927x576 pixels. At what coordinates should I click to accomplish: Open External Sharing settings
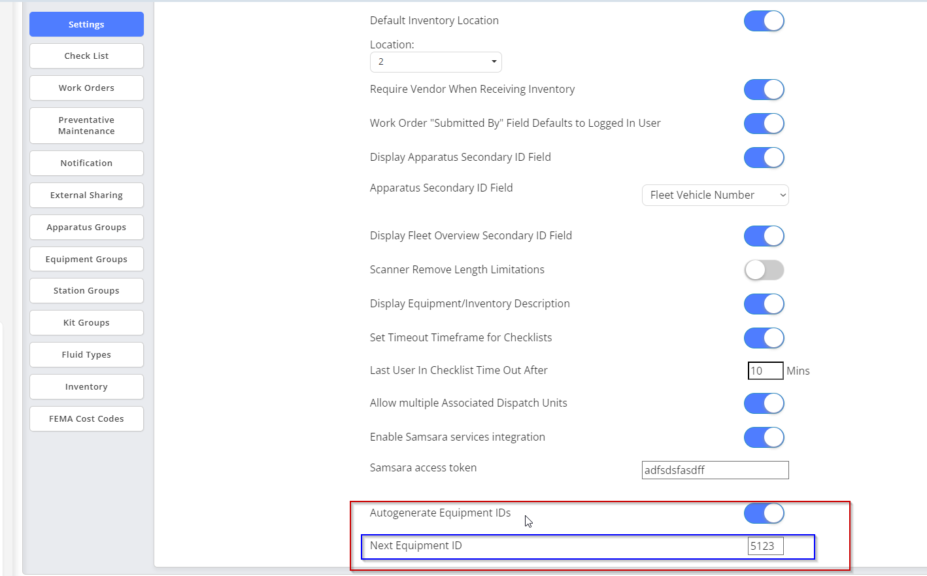(86, 195)
